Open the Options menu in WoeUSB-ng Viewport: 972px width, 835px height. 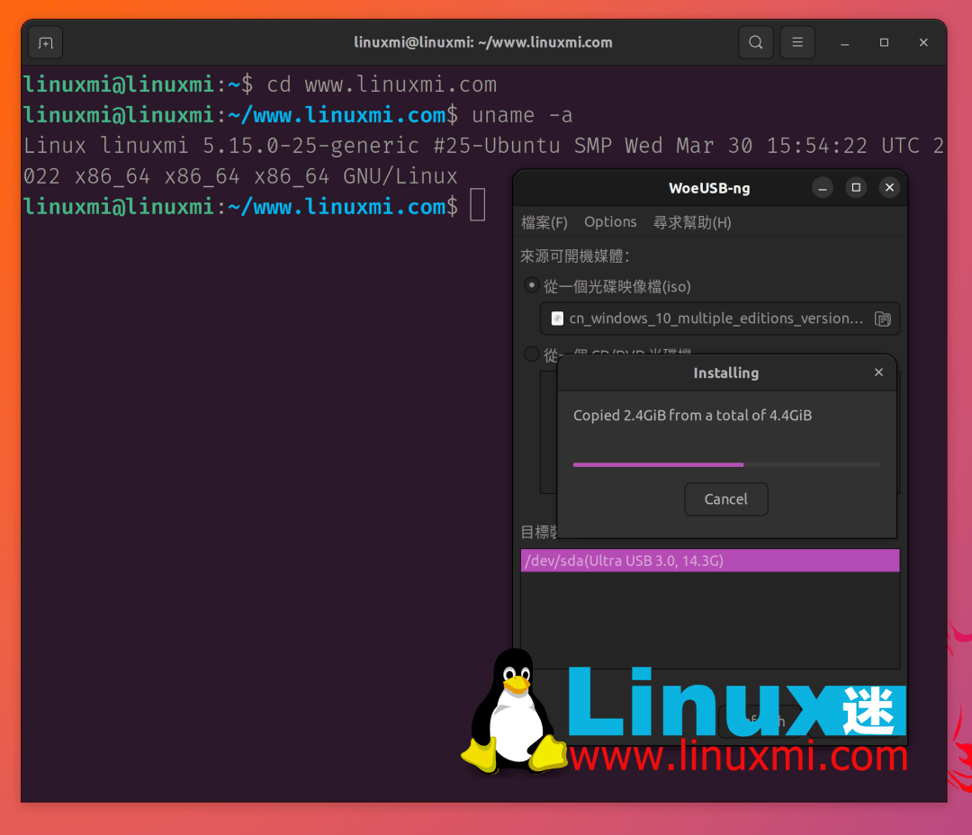tap(610, 222)
